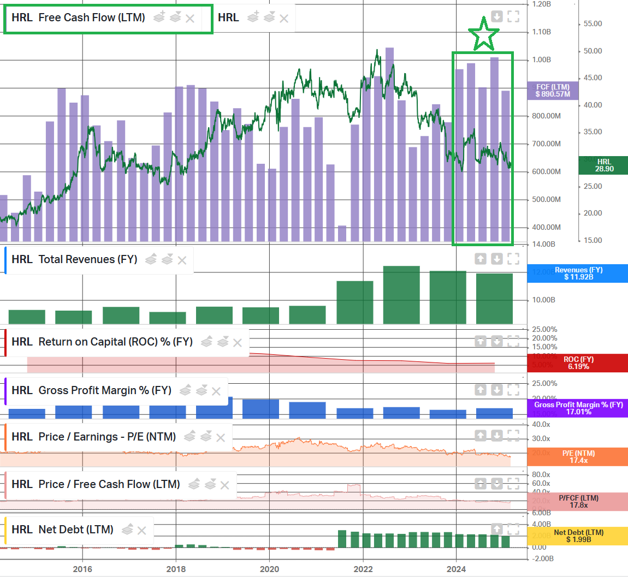Click the Net Debt (LTM) $1.99B axis tag
The height and width of the screenshot is (577, 628).
click(x=578, y=536)
